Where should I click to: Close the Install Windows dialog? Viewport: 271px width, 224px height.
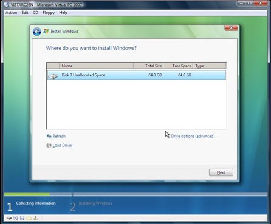coord(231,28)
